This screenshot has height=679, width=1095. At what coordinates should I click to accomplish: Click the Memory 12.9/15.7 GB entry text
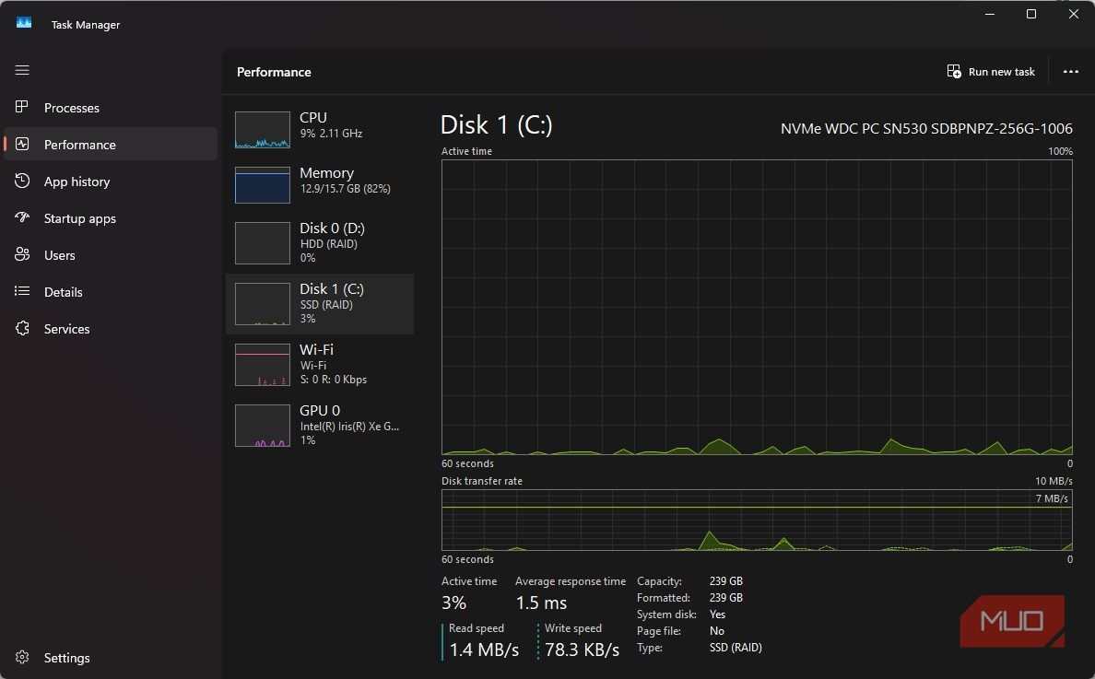[345, 189]
